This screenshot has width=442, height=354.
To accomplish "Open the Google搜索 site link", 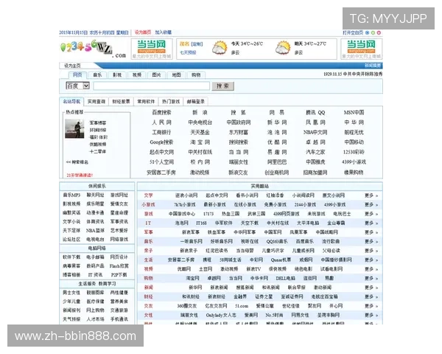I will click(x=161, y=142).
